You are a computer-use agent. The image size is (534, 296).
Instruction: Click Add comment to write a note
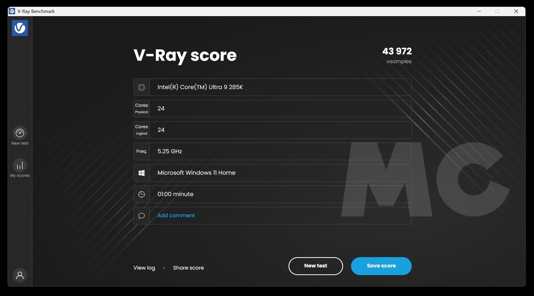pos(176,215)
